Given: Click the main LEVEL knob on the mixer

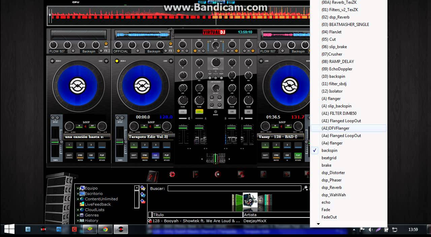Looking at the screenshot, I should pos(216,45).
